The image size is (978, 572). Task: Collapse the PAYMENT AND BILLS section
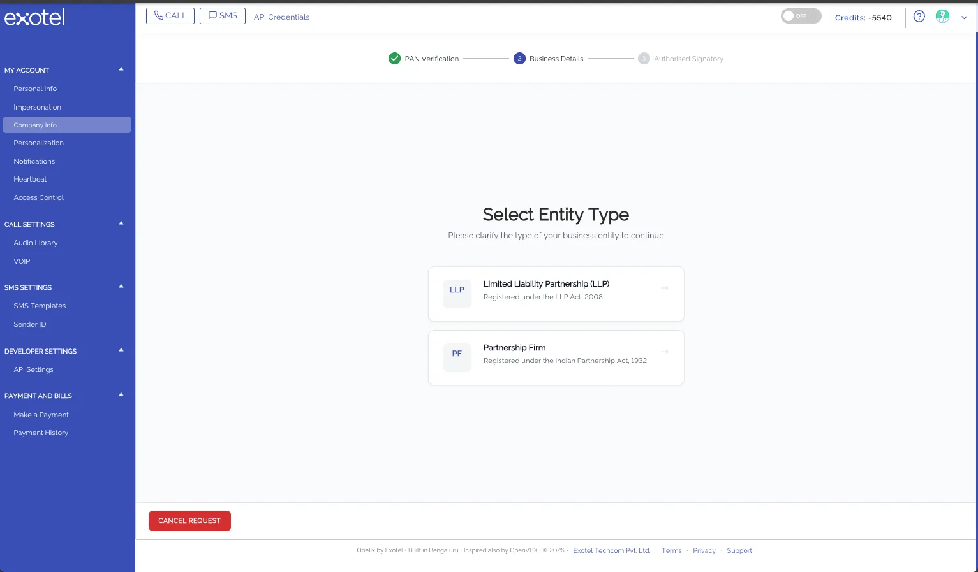(x=121, y=395)
